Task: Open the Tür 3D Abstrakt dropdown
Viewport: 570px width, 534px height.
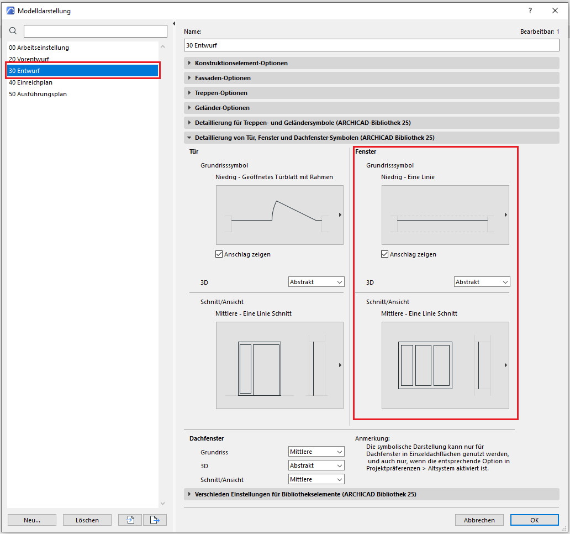Action: (x=316, y=282)
